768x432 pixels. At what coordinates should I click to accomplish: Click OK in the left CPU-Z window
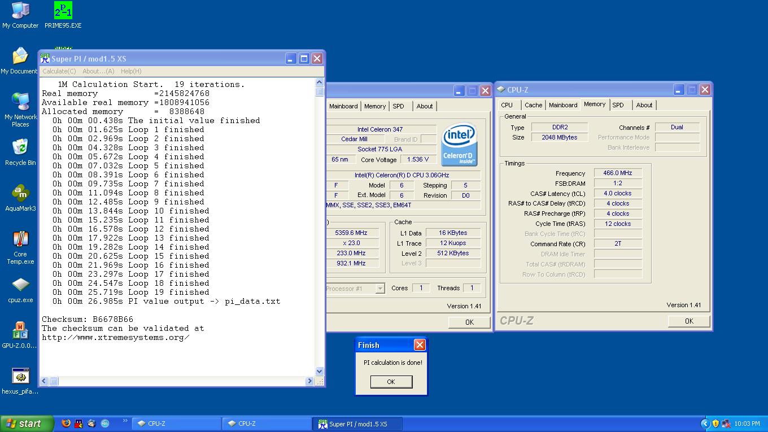point(469,322)
